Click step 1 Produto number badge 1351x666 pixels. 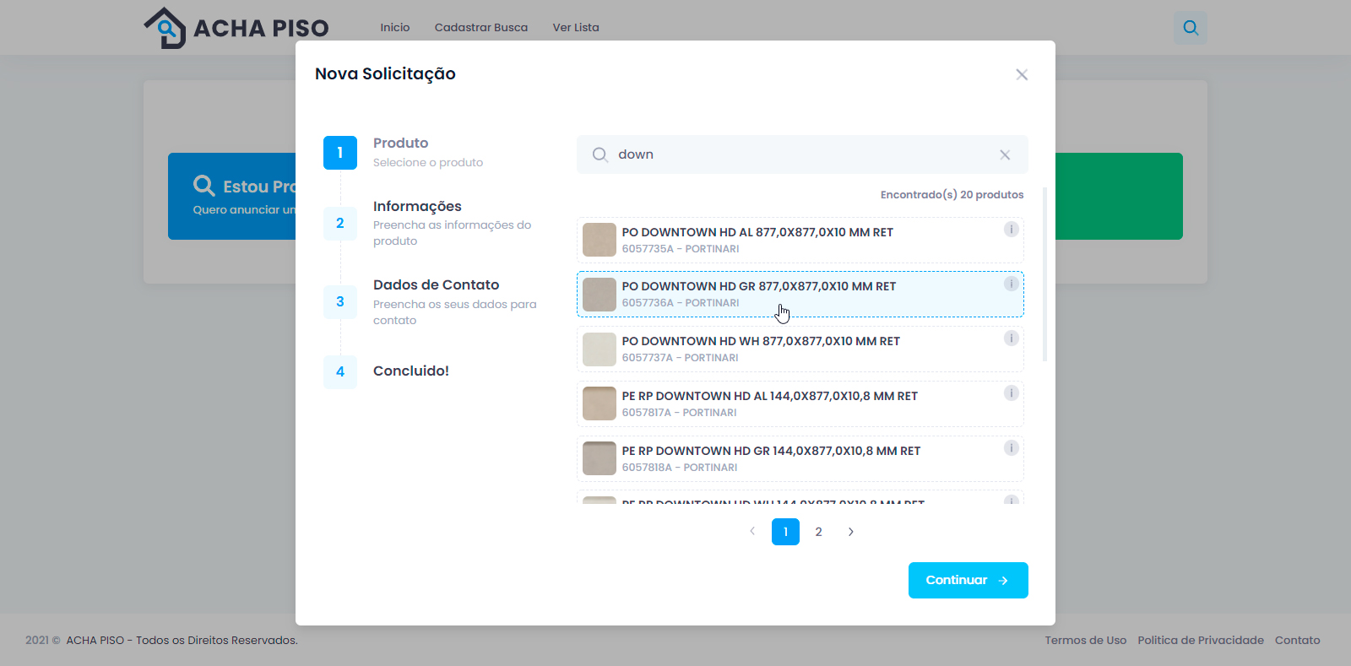pos(340,153)
